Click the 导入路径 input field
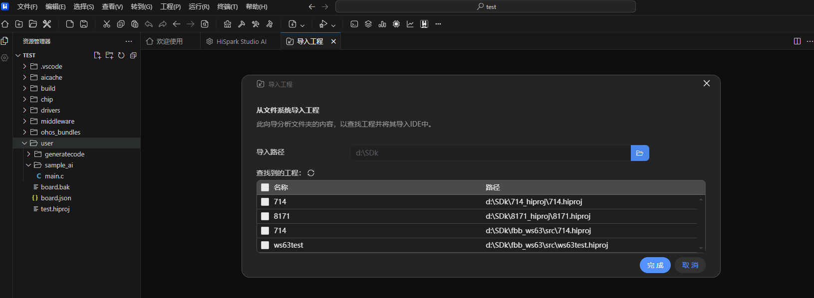Image resolution: width=814 pixels, height=298 pixels. click(490, 153)
